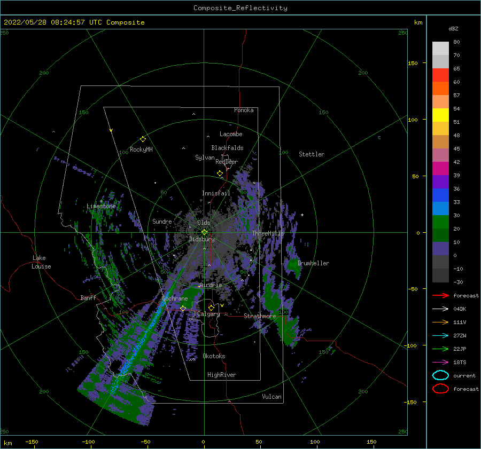Click the yellow diamond marker below Cochrane

183,308
